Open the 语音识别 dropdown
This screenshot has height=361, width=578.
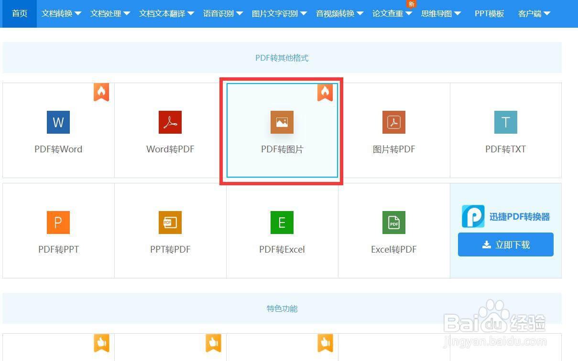point(223,13)
